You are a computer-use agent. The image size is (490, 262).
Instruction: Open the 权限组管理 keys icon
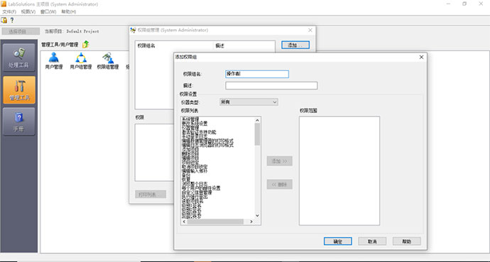click(108, 61)
